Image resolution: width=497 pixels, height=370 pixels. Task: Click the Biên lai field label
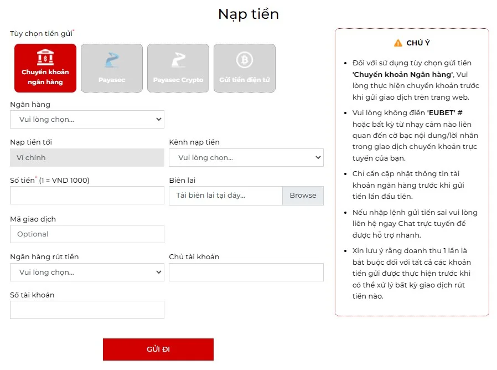click(x=182, y=181)
